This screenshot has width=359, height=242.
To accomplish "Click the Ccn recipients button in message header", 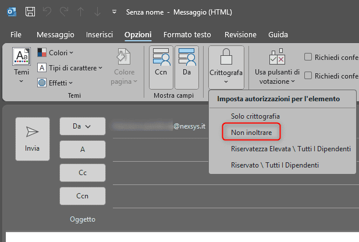I will click(x=83, y=196).
